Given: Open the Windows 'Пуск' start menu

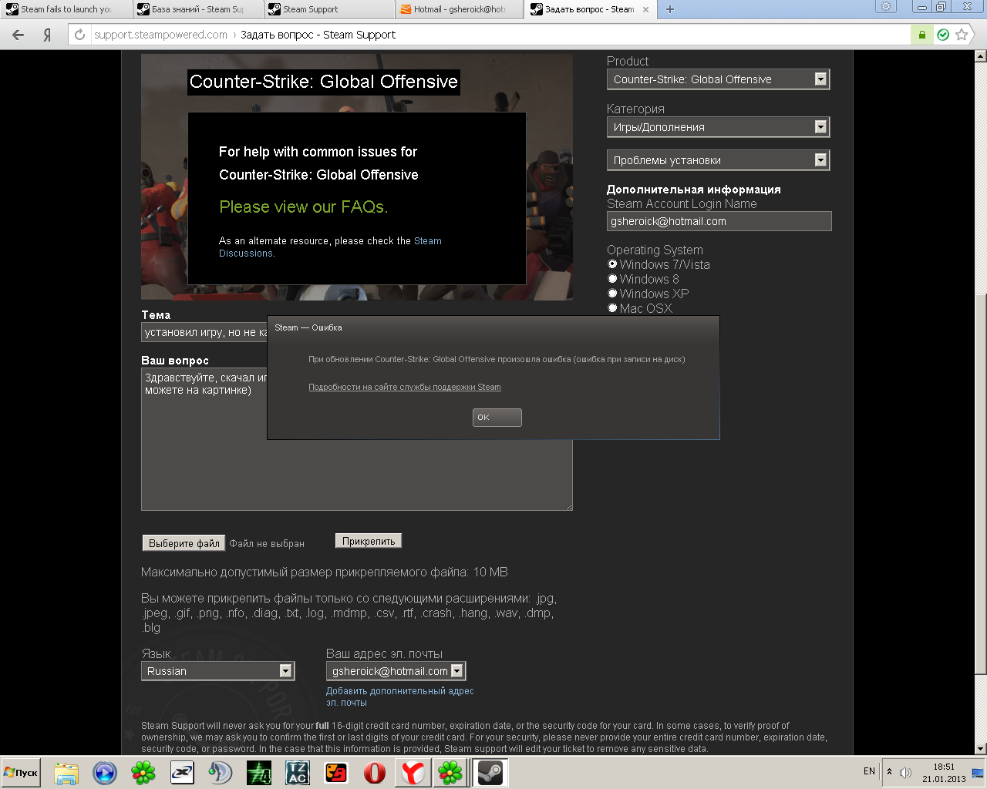Looking at the screenshot, I should coord(22,772).
